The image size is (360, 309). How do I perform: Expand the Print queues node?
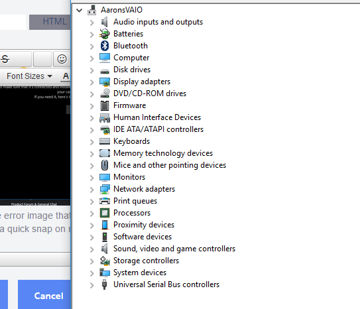pyautogui.click(x=92, y=202)
